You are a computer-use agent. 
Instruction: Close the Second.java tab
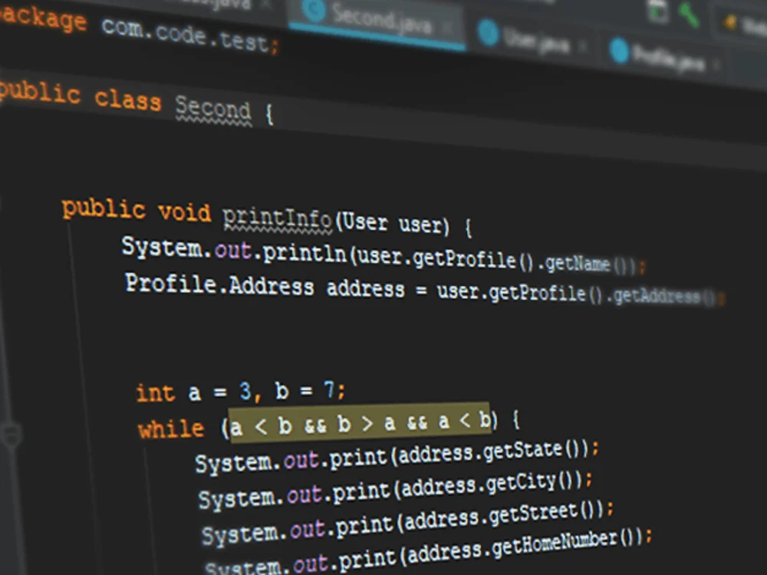[447, 28]
